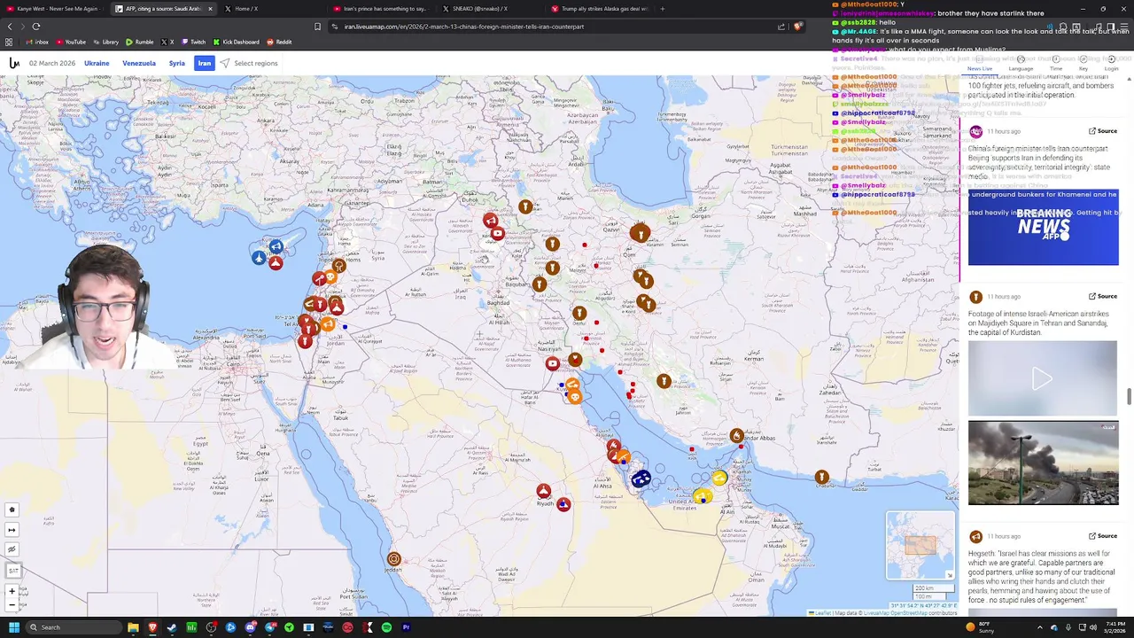Image resolution: width=1134 pixels, height=638 pixels.
Task: Go back in browser history
Action: (x=10, y=27)
